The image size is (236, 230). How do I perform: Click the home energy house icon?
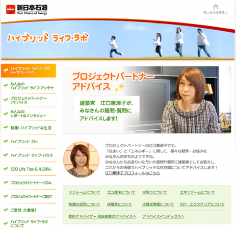(216, 7)
